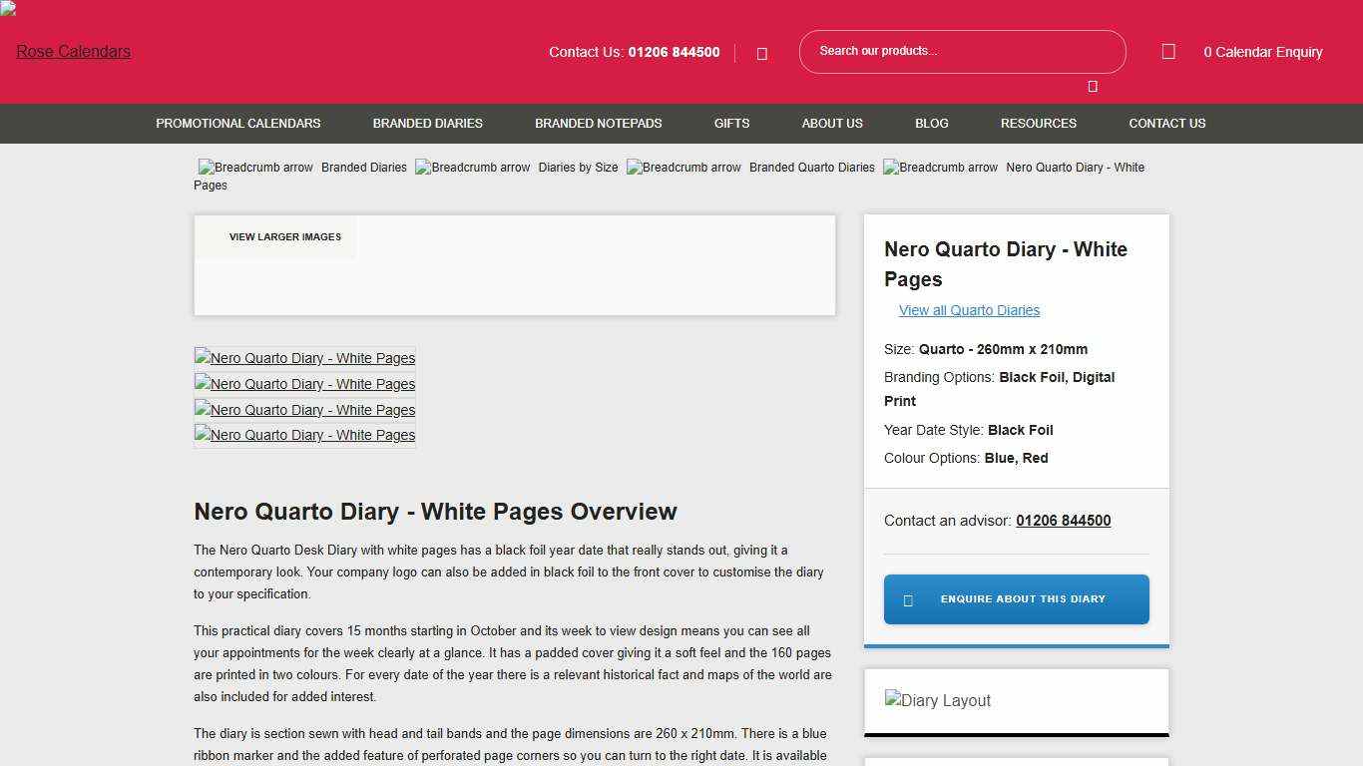The width and height of the screenshot is (1363, 766).
Task: Select the first Nero Quarto Diary thumbnail
Action: 304,357
